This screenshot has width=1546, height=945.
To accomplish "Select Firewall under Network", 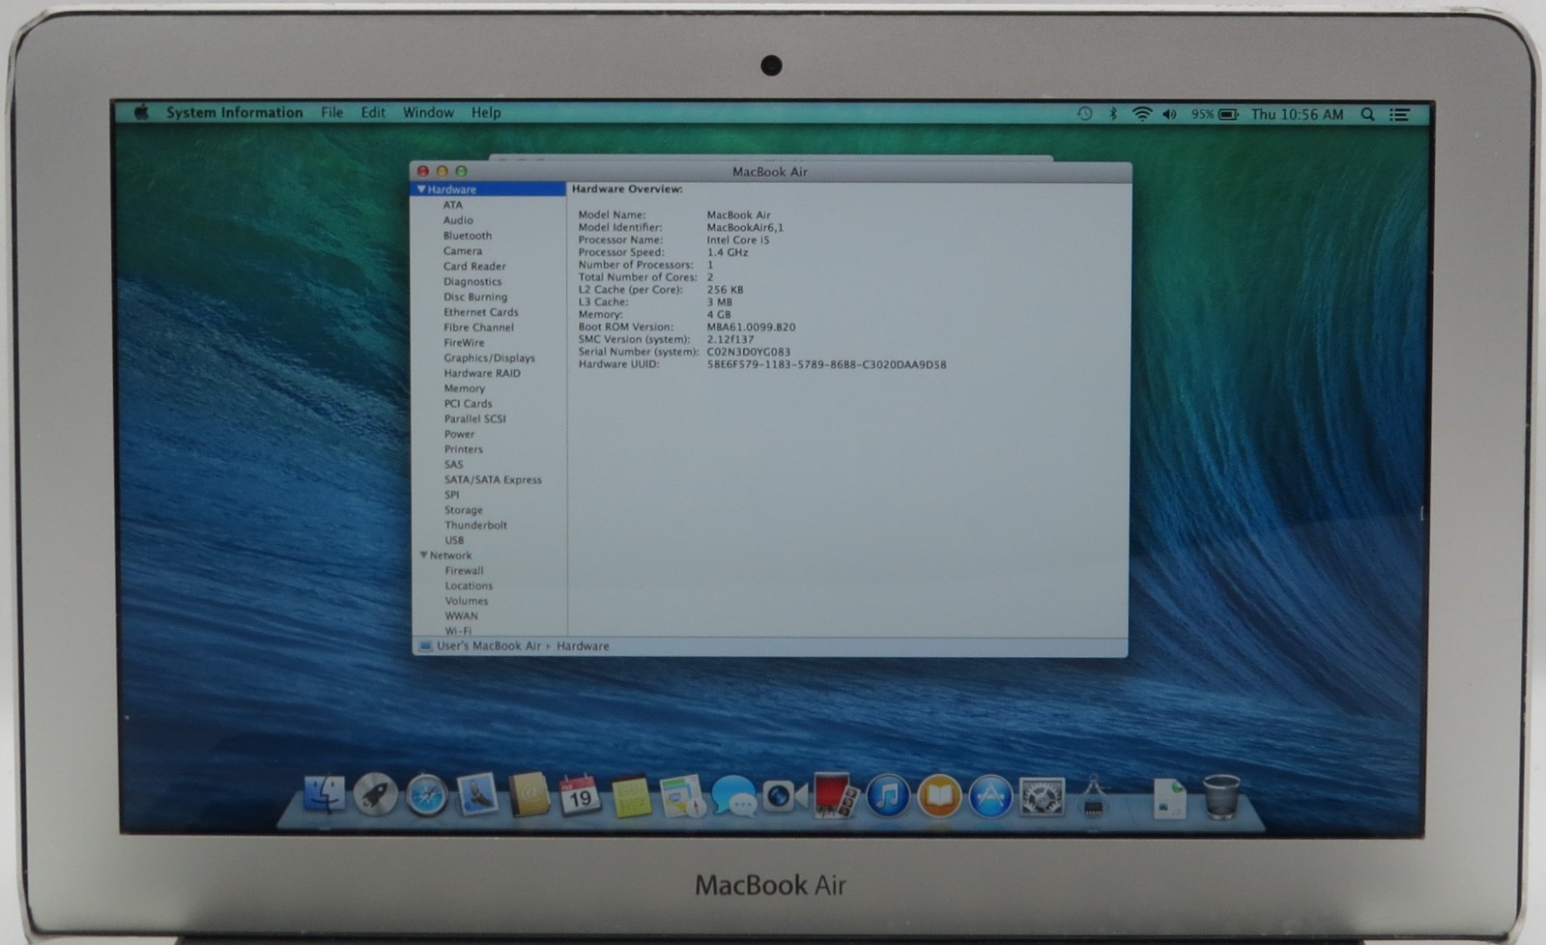I will tap(464, 571).
